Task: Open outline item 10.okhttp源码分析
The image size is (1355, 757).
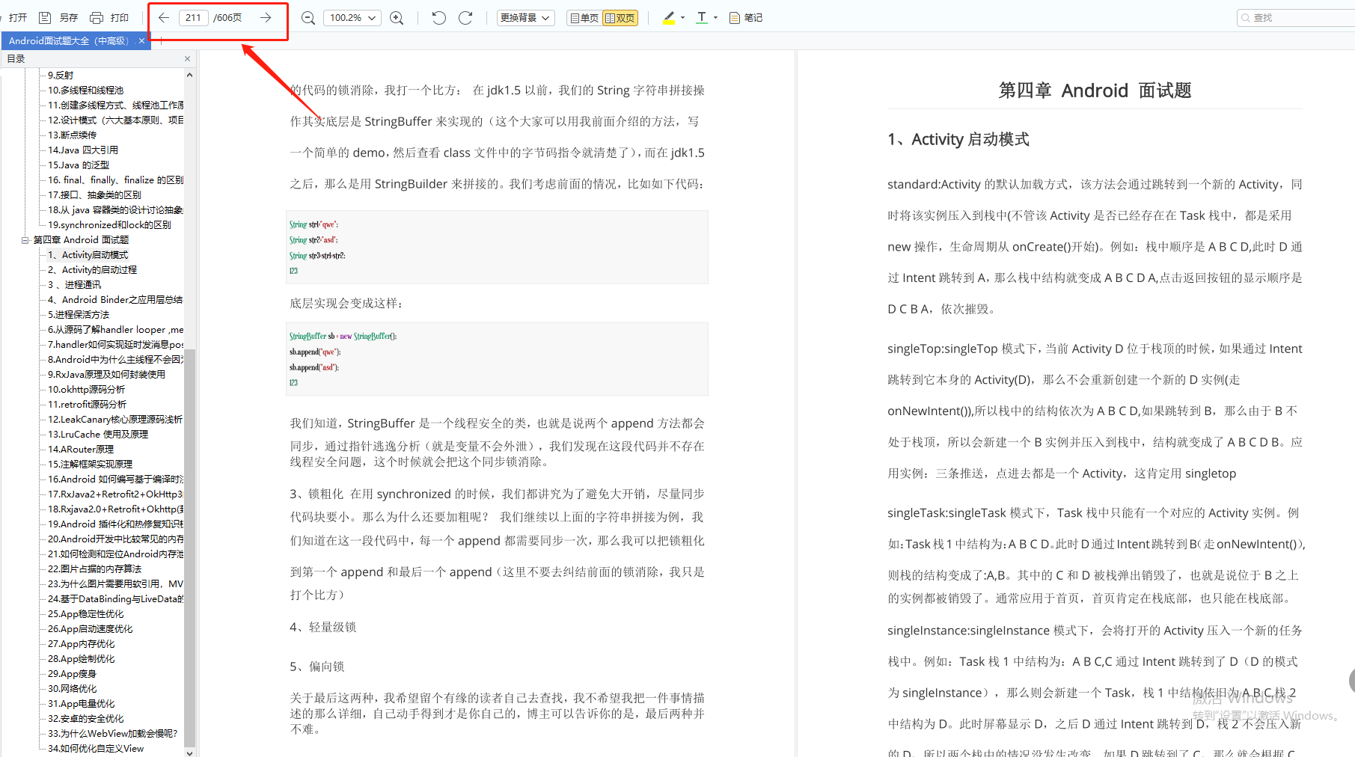Action: pos(86,389)
